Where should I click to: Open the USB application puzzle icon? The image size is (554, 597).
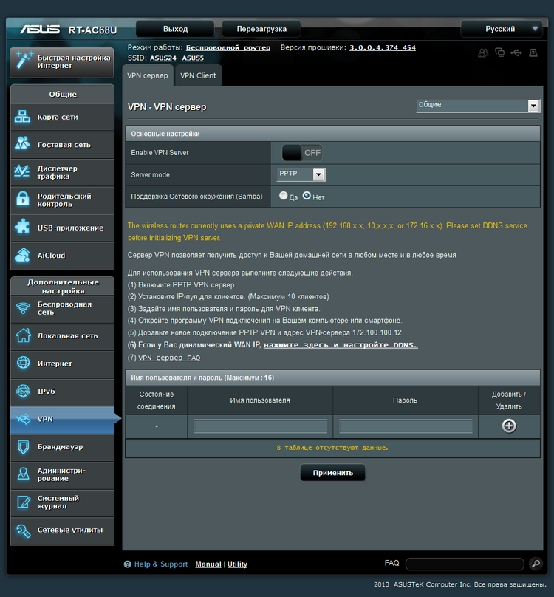point(23,228)
